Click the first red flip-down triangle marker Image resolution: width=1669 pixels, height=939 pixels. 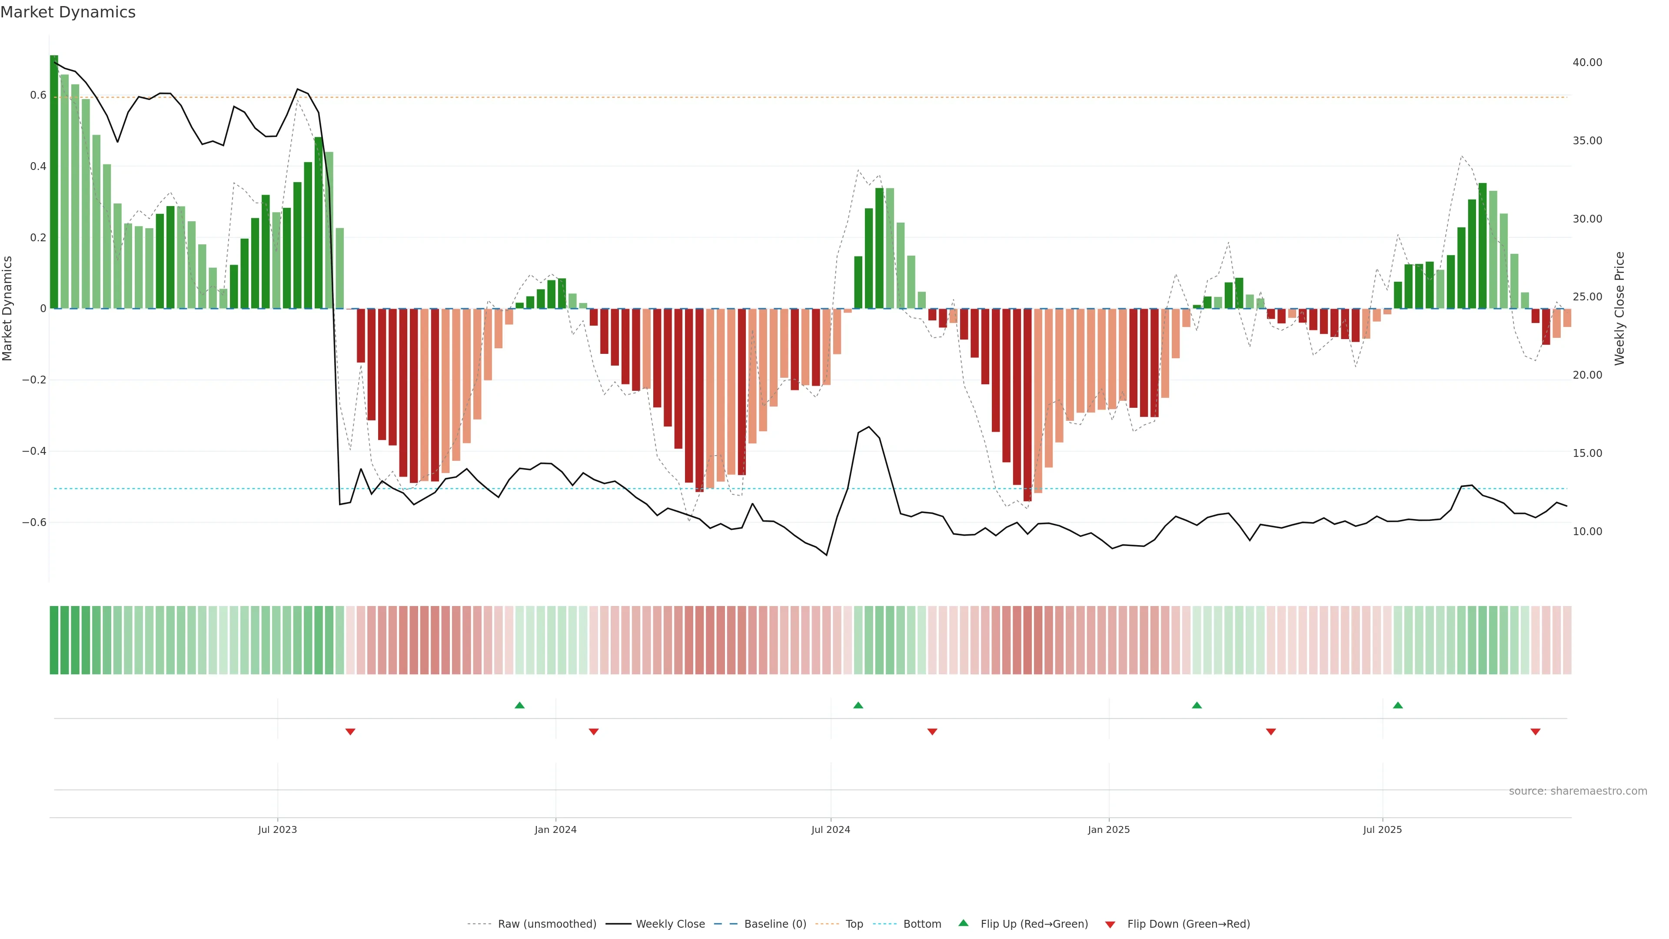pos(350,732)
